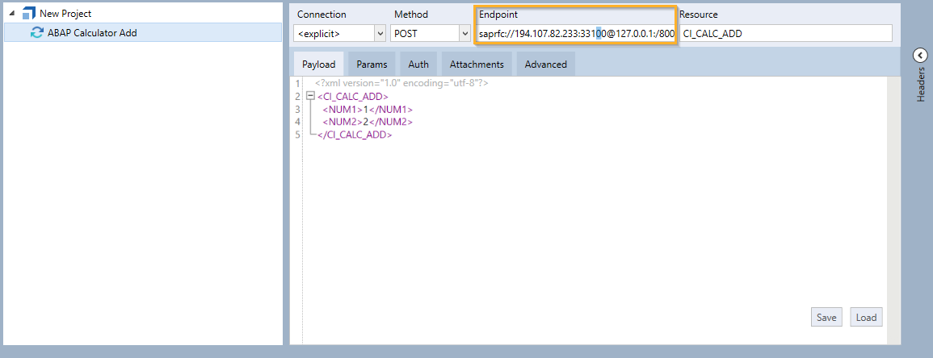Screen dimensions: 933x358
Task: Select the New Project tree label
Action: click(x=65, y=14)
